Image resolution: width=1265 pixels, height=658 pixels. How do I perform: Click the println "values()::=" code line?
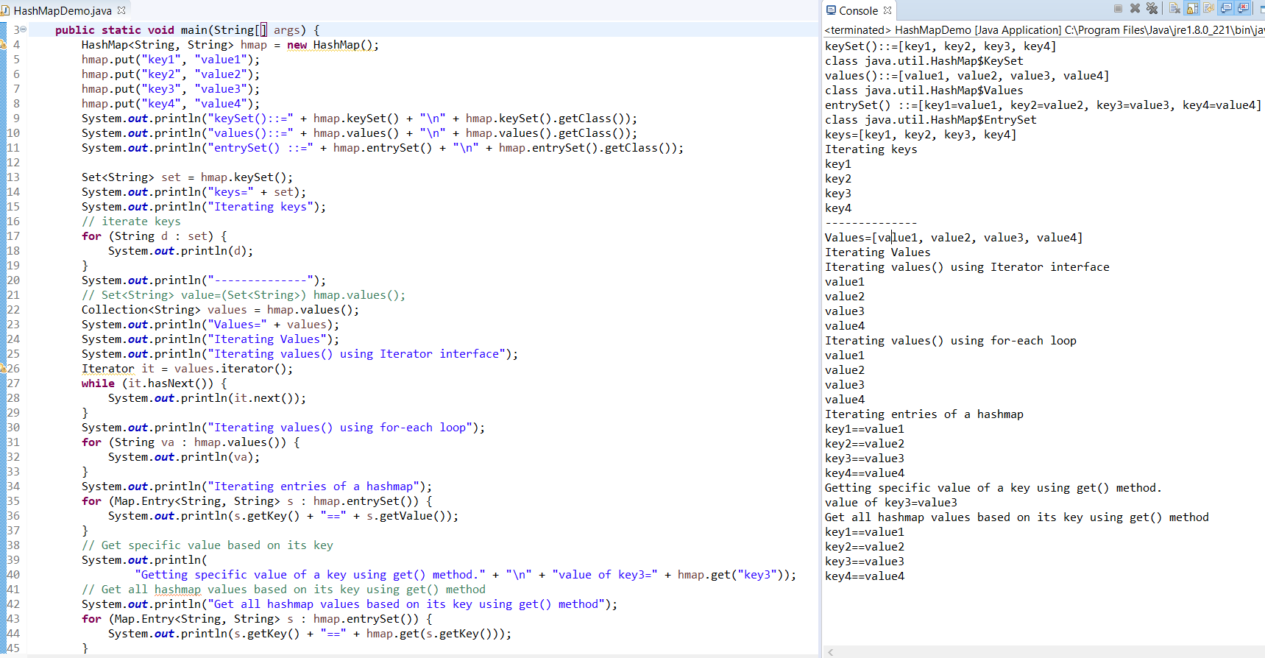359,132
